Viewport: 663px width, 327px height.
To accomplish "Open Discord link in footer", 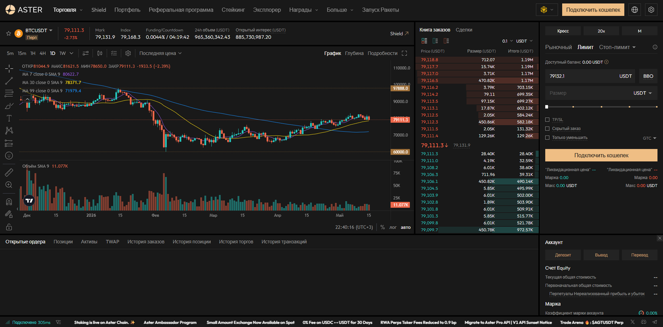I will [x=643, y=322].
